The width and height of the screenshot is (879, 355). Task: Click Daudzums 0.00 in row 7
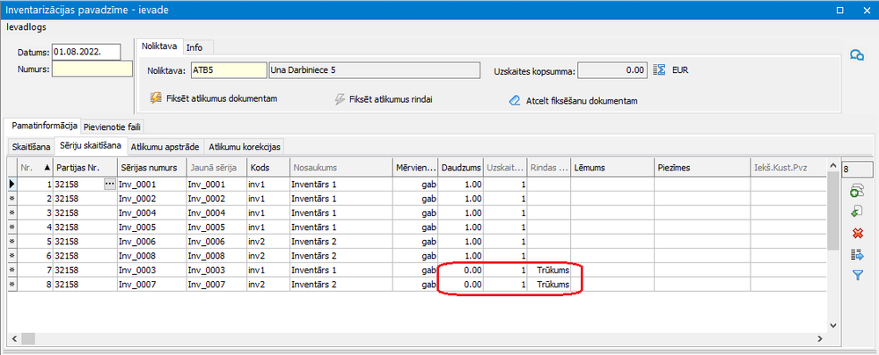tap(461, 270)
